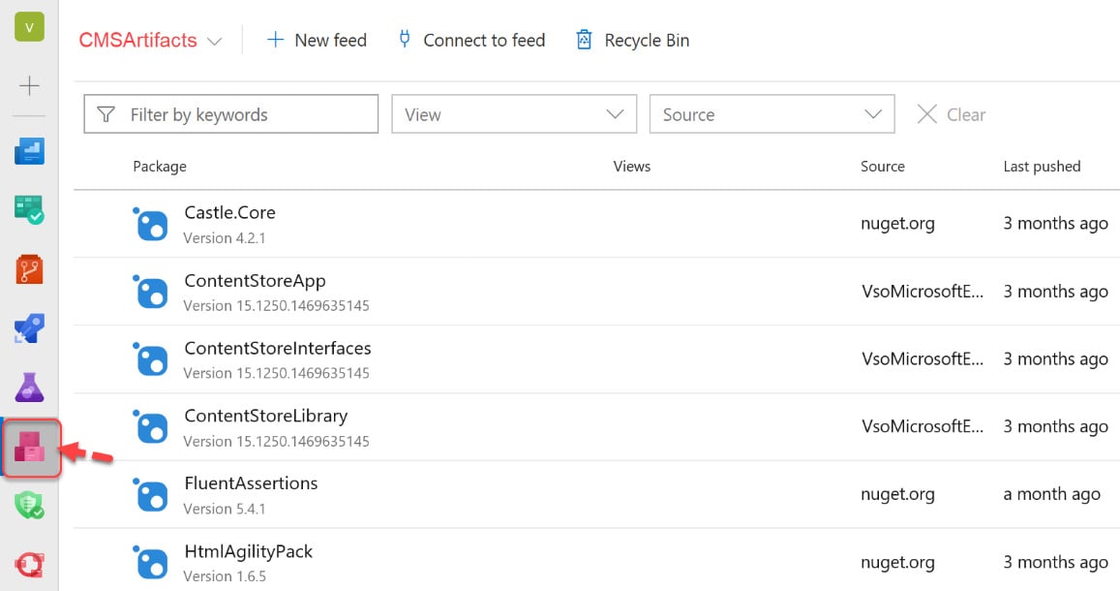Screen dimensions: 1120x591
Task: Click the funnel filter icon
Action: pyautogui.click(x=106, y=114)
